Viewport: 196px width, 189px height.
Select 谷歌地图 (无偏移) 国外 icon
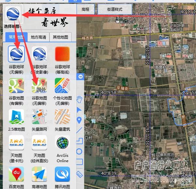[40, 85]
